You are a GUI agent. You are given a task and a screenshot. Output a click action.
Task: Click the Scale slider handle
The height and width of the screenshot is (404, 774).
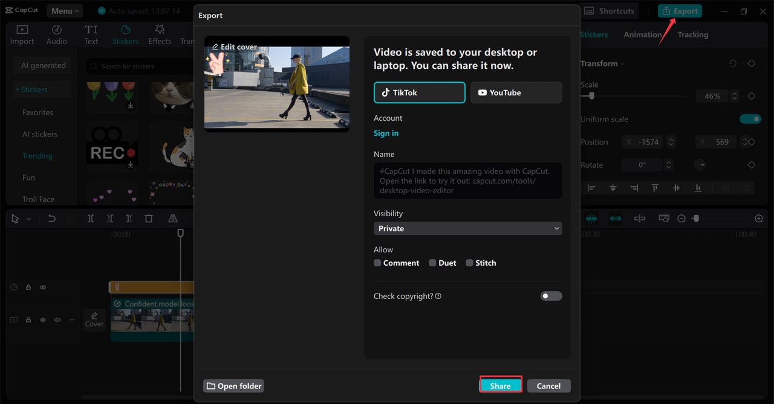591,95
